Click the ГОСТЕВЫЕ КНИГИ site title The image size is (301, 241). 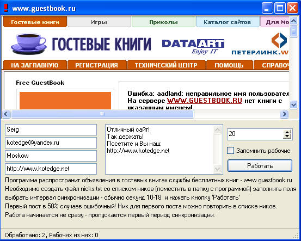102,44
